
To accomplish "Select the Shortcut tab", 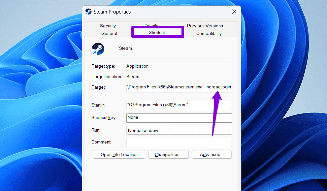I will [157, 32].
